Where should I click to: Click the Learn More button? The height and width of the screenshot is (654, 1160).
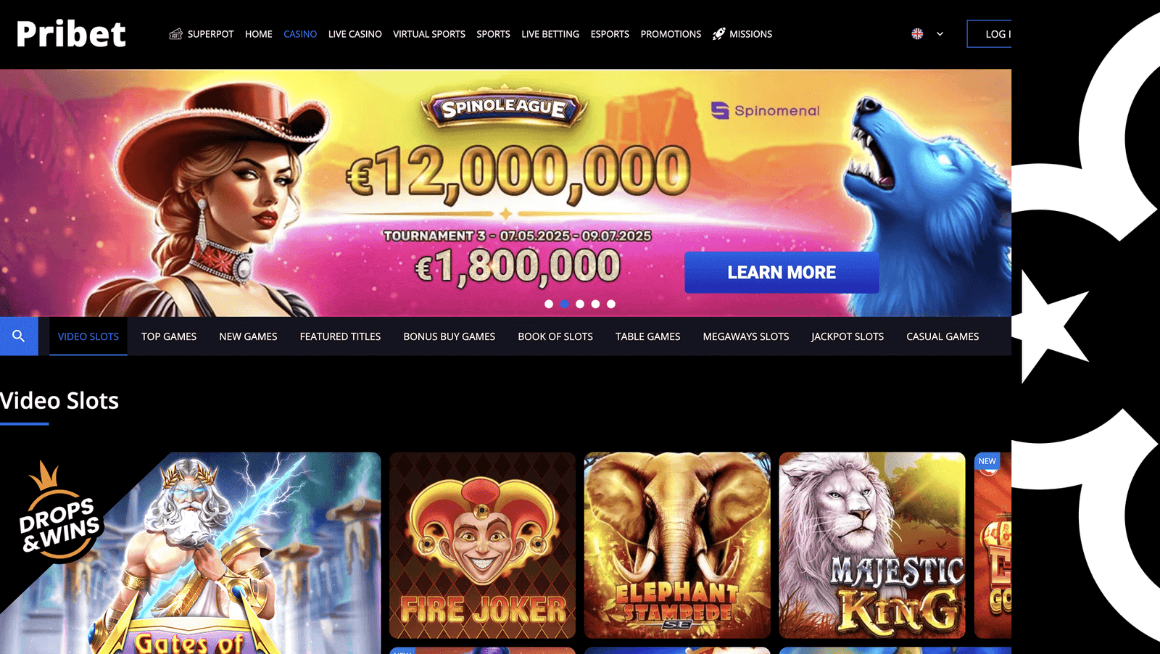coord(782,273)
